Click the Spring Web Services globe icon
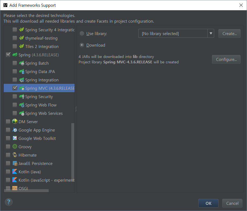 click(22, 113)
